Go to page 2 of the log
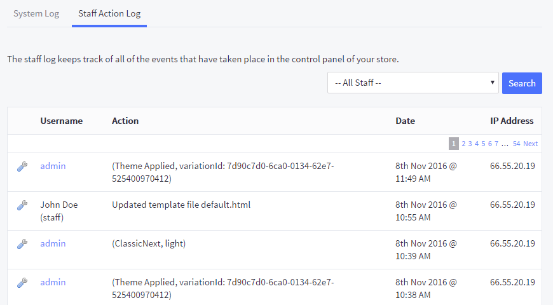Image resolution: width=553 pixels, height=305 pixels. [x=463, y=144]
